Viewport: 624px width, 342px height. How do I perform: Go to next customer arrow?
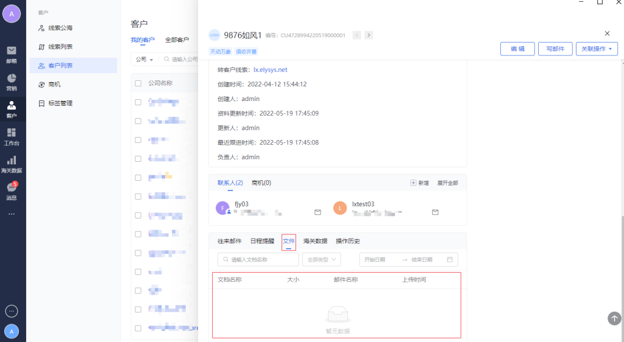click(x=369, y=35)
